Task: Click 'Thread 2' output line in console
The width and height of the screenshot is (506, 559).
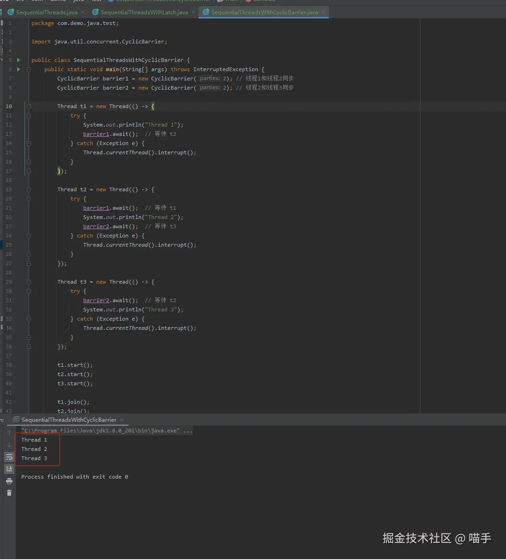Action: pyautogui.click(x=34, y=449)
